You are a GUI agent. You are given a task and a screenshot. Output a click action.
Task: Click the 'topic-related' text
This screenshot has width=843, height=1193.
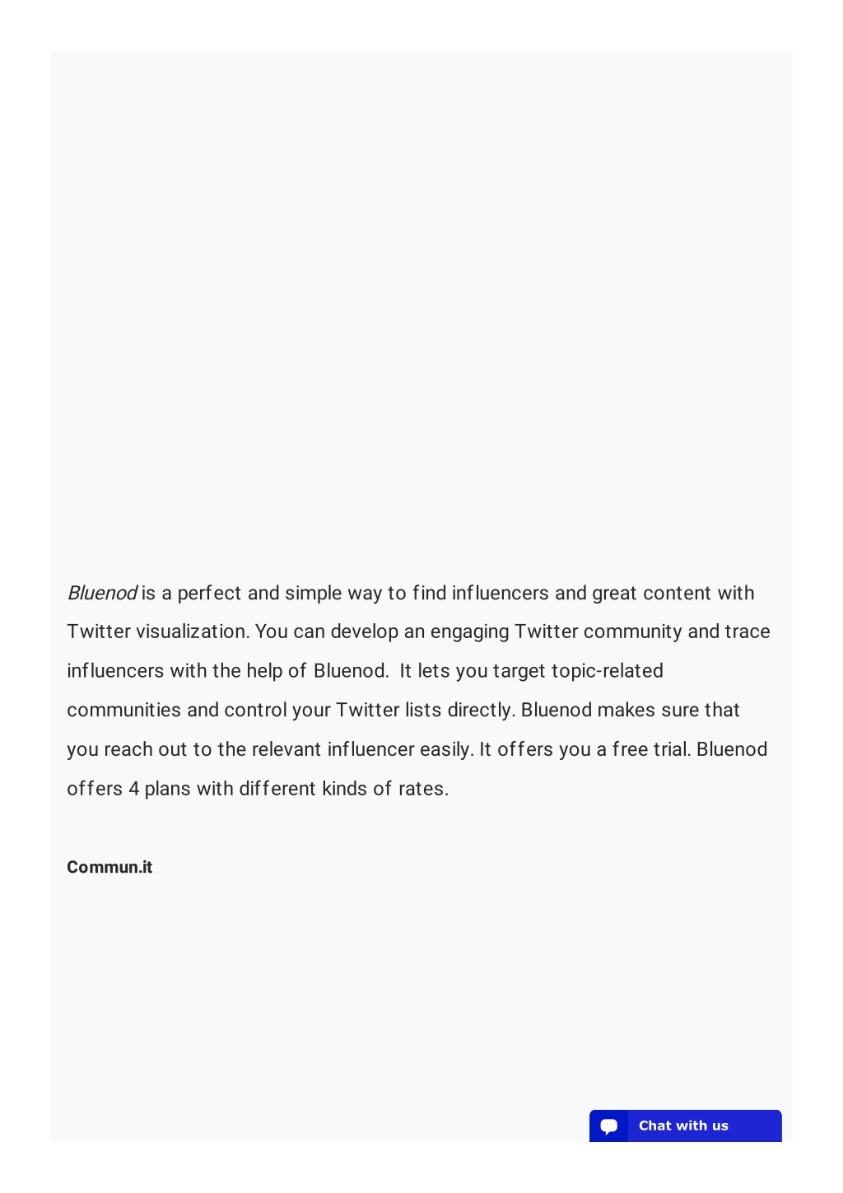(608, 671)
